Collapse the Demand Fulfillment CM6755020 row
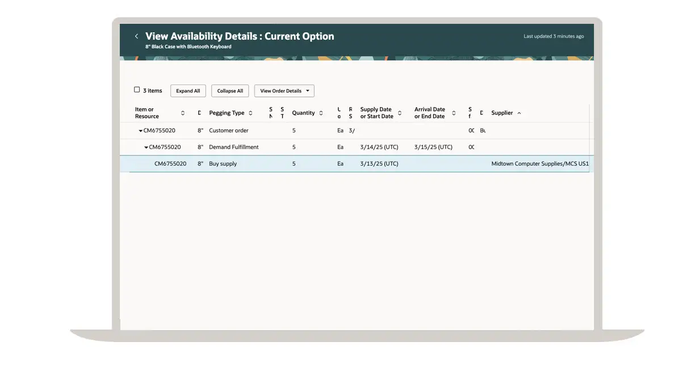This screenshot has width=674, height=380. [146, 147]
